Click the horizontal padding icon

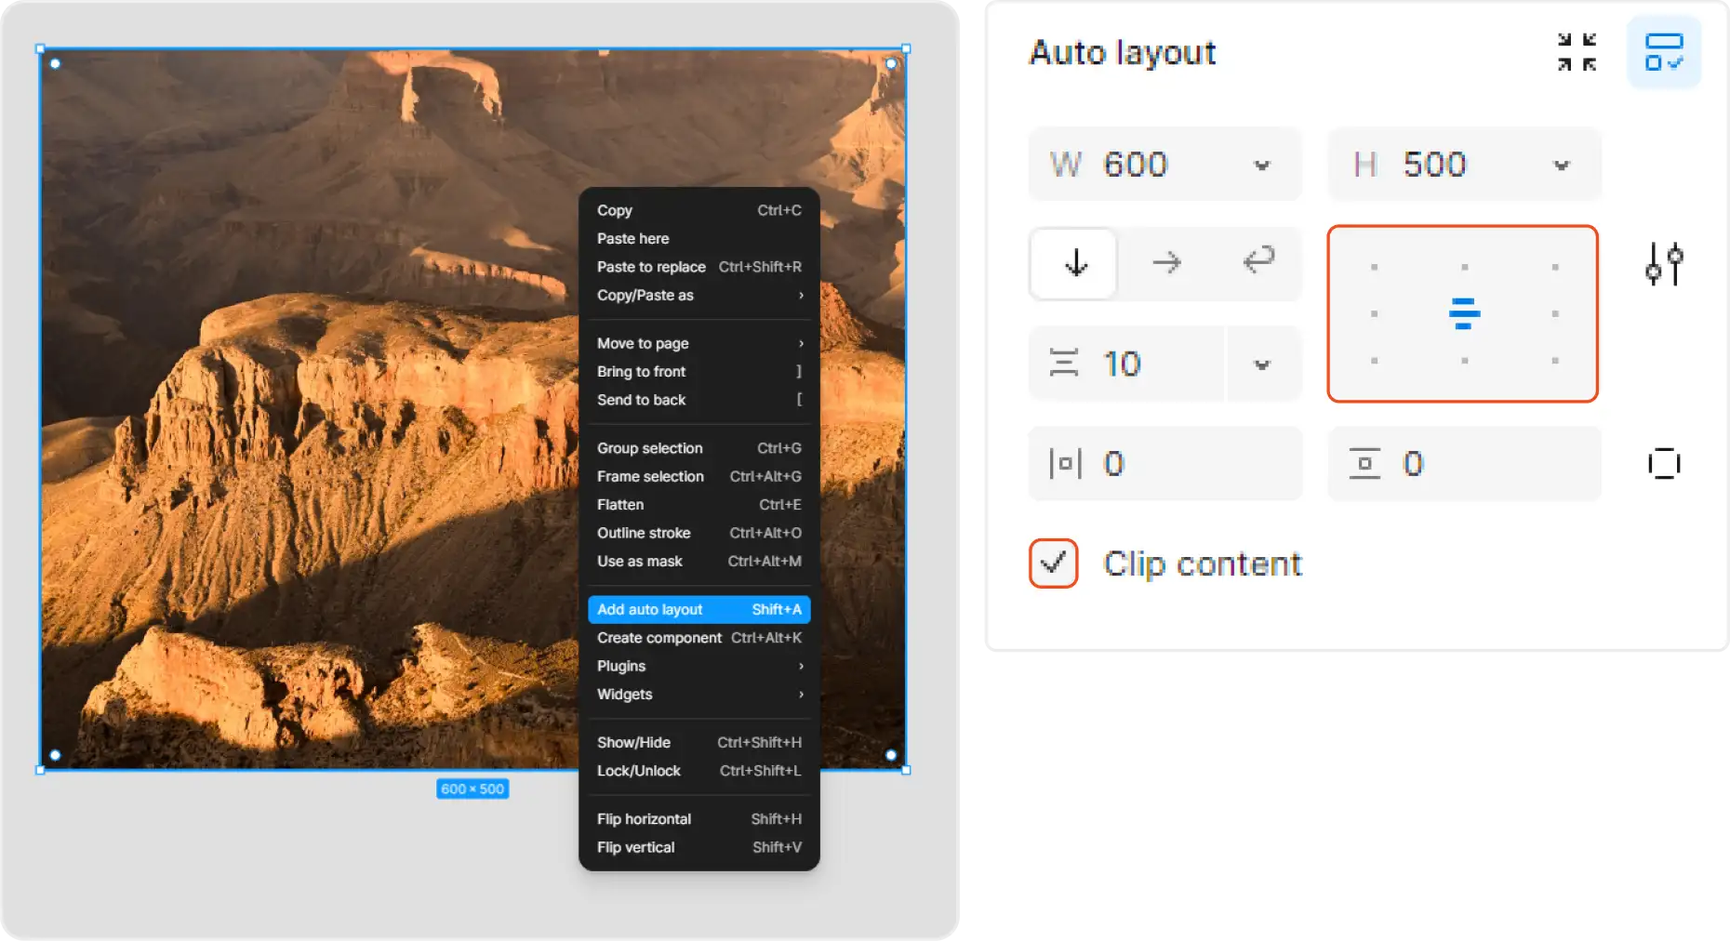1066,463
